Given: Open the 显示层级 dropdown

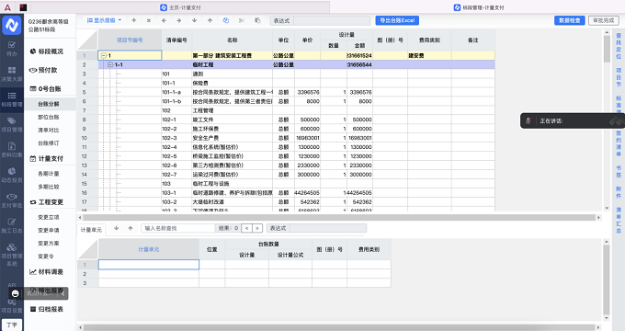Looking at the screenshot, I should pos(104,20).
